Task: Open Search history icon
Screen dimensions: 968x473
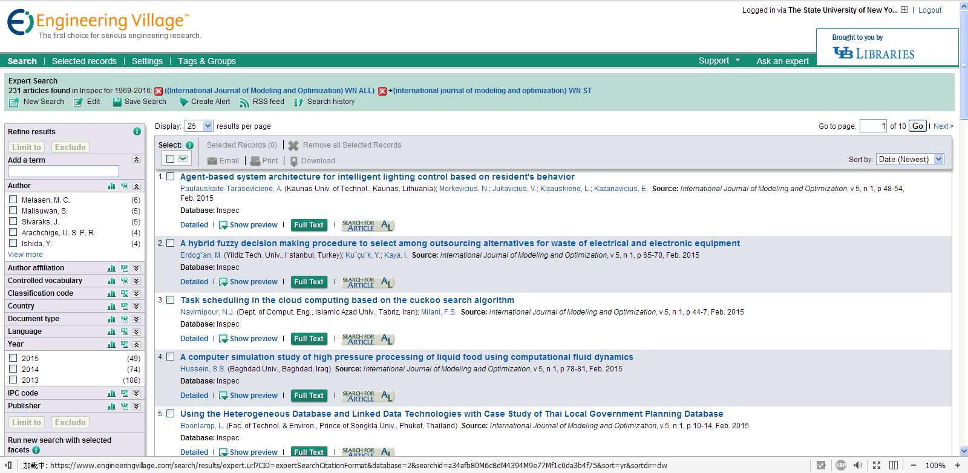Action: [298, 102]
